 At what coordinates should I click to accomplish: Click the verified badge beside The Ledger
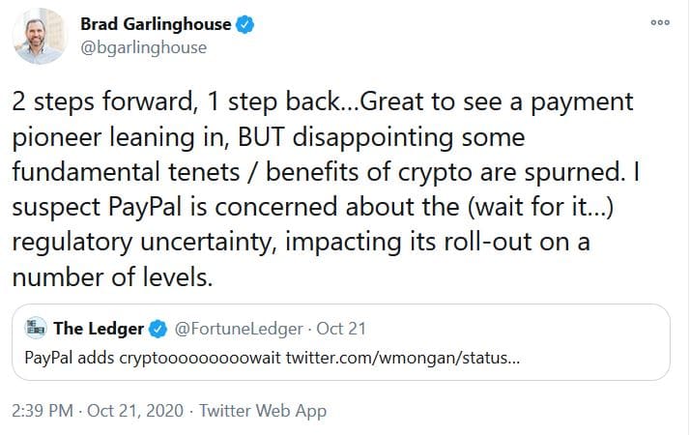[x=158, y=330]
